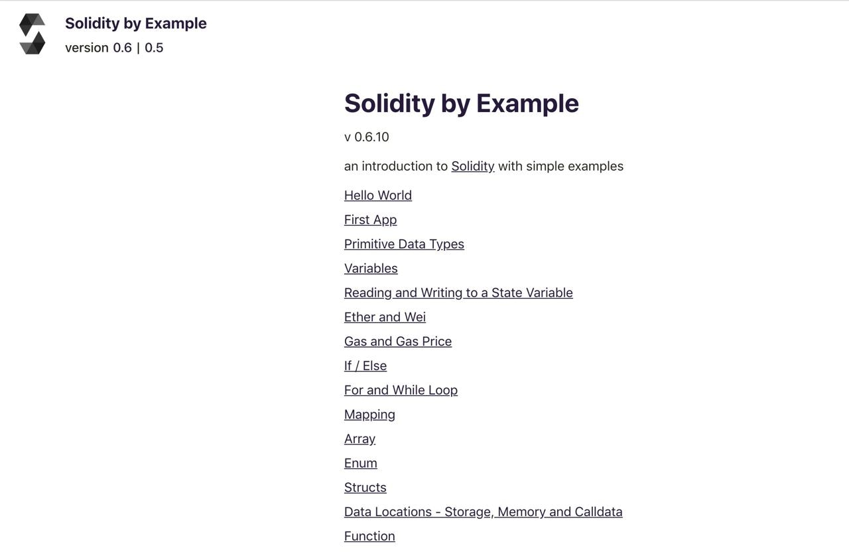Open the Variables example
The width and height of the screenshot is (849, 552).
370,268
